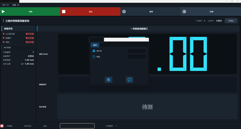Open the 设置 (S) menu
The height and width of the screenshot is (129, 241).
tap(16, 5)
